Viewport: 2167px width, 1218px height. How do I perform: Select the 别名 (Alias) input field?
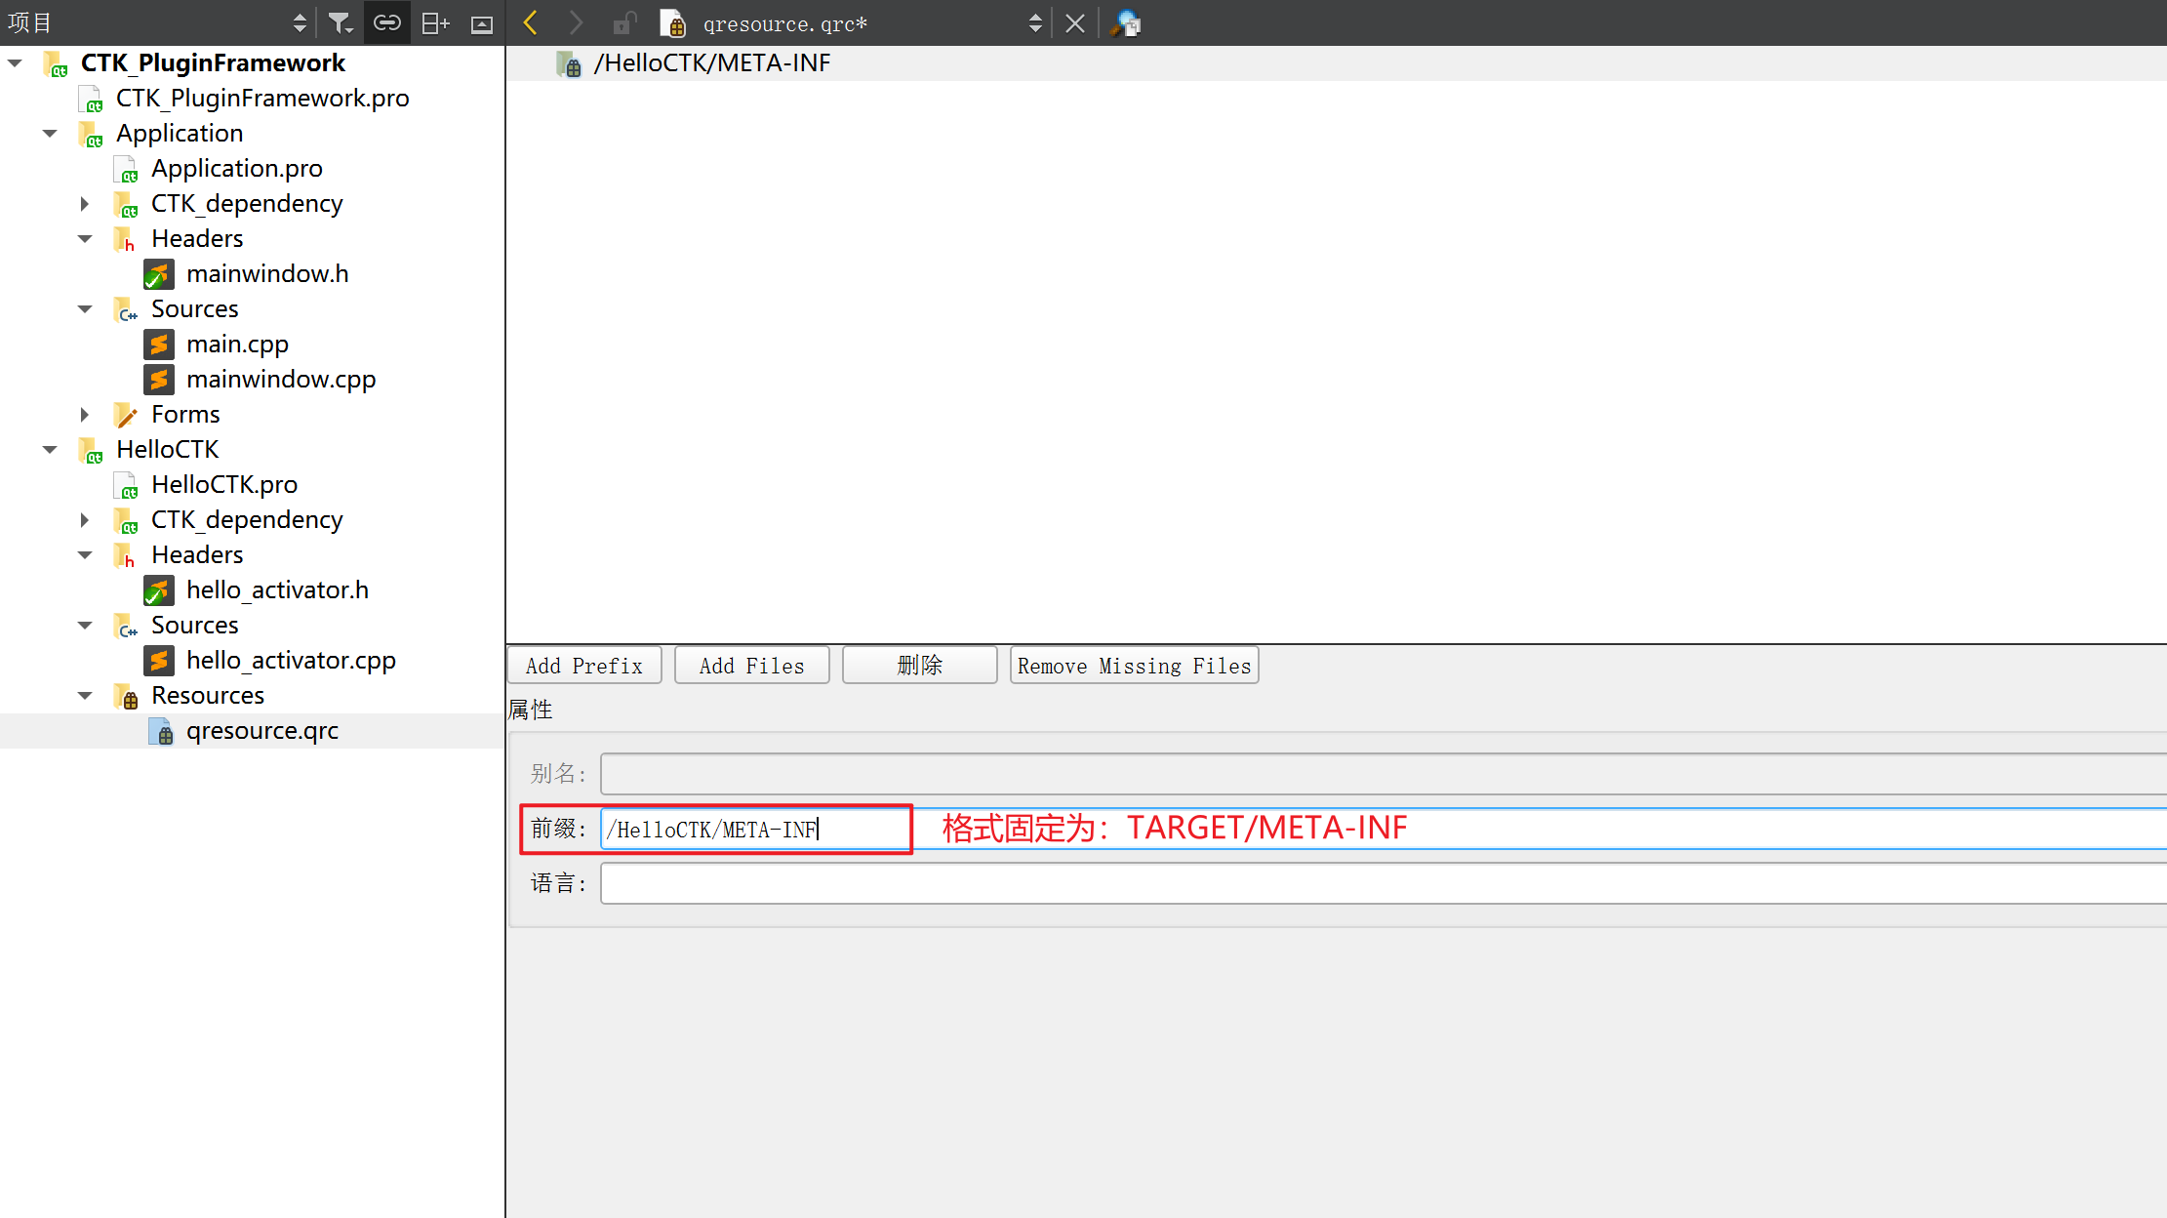(1383, 773)
